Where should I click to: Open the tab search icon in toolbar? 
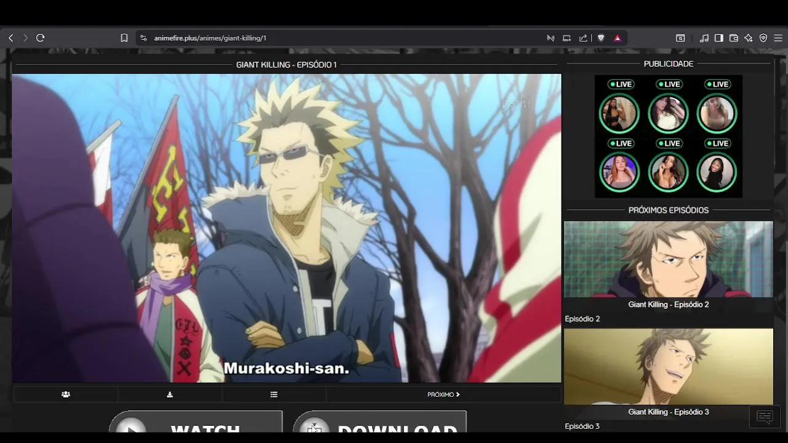tap(680, 38)
